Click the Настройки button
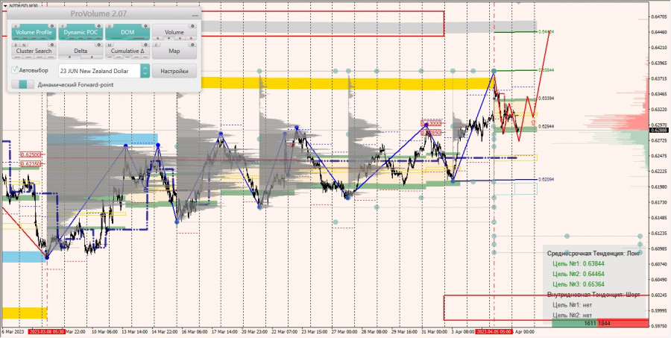The width and height of the screenshot is (671, 338). point(174,71)
